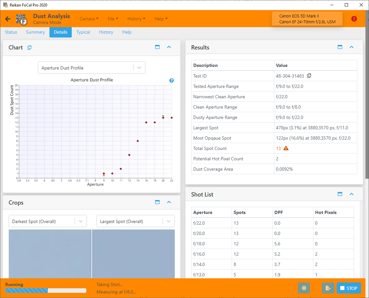
Task: Maximize the Results panel
Action: click(x=340, y=47)
